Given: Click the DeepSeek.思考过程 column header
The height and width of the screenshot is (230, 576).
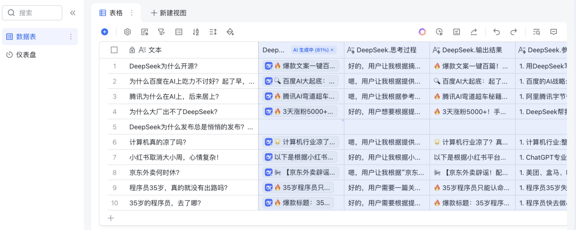Looking at the screenshot, I should pos(387,50).
